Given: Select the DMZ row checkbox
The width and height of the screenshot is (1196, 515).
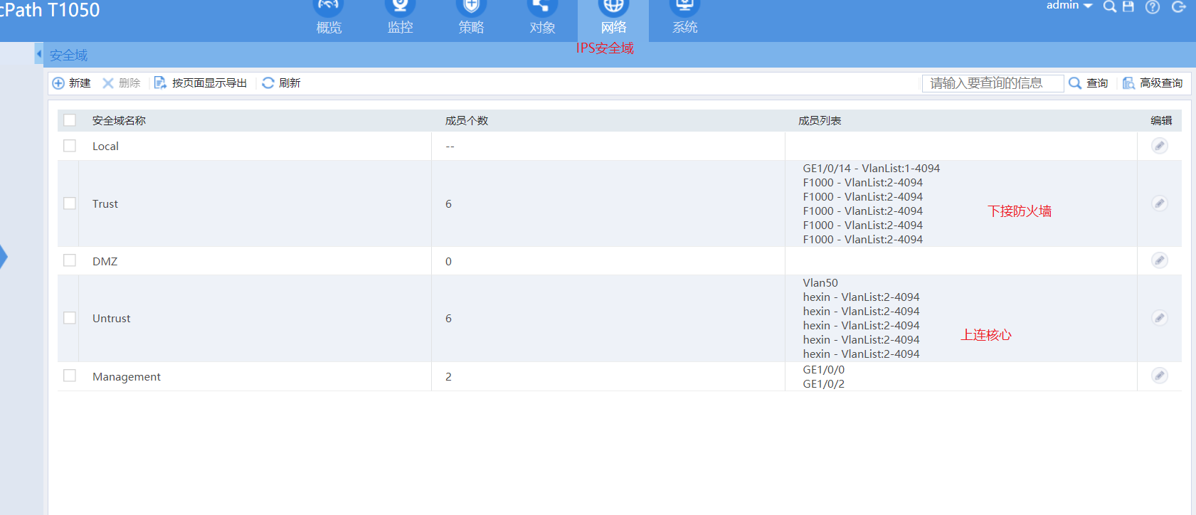Looking at the screenshot, I should coord(70,260).
